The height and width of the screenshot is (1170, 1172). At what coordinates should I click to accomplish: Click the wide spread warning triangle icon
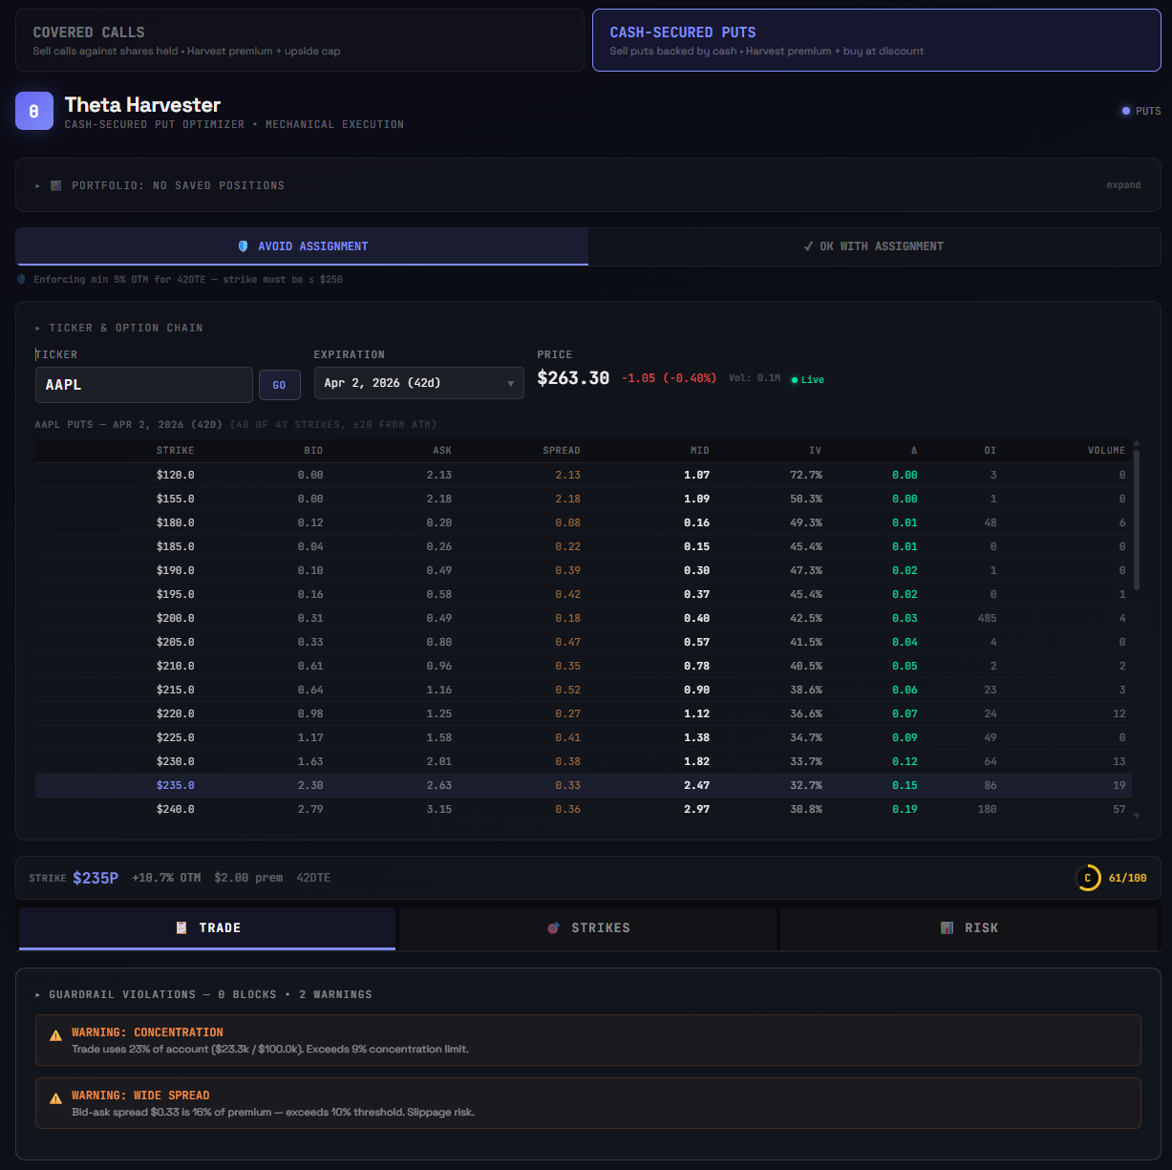pyautogui.click(x=56, y=1097)
